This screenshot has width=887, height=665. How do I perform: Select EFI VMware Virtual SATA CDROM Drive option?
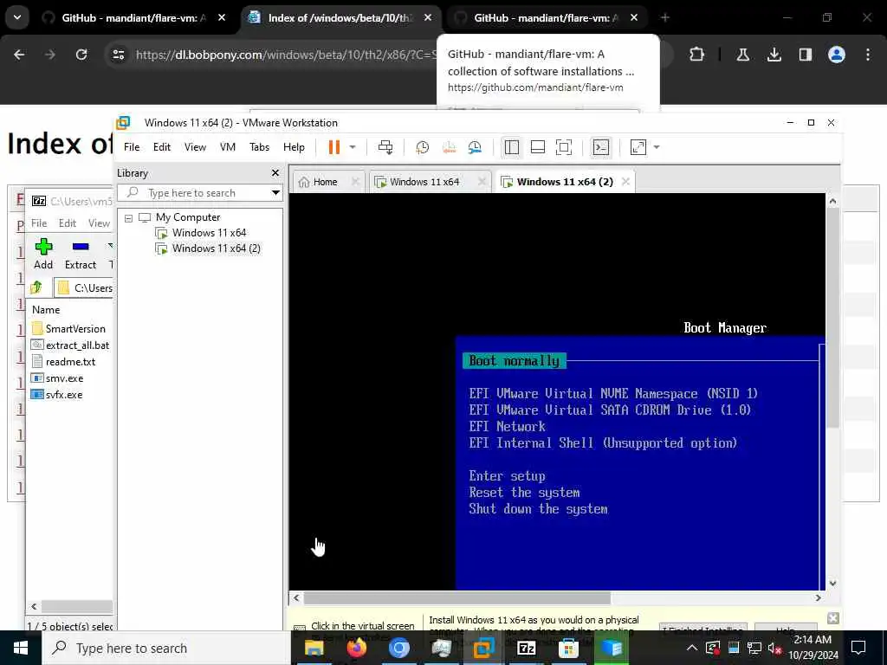[x=610, y=410]
